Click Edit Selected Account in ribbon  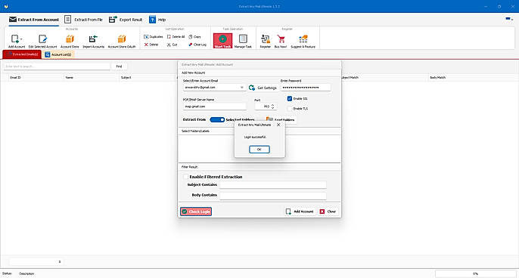42,41
